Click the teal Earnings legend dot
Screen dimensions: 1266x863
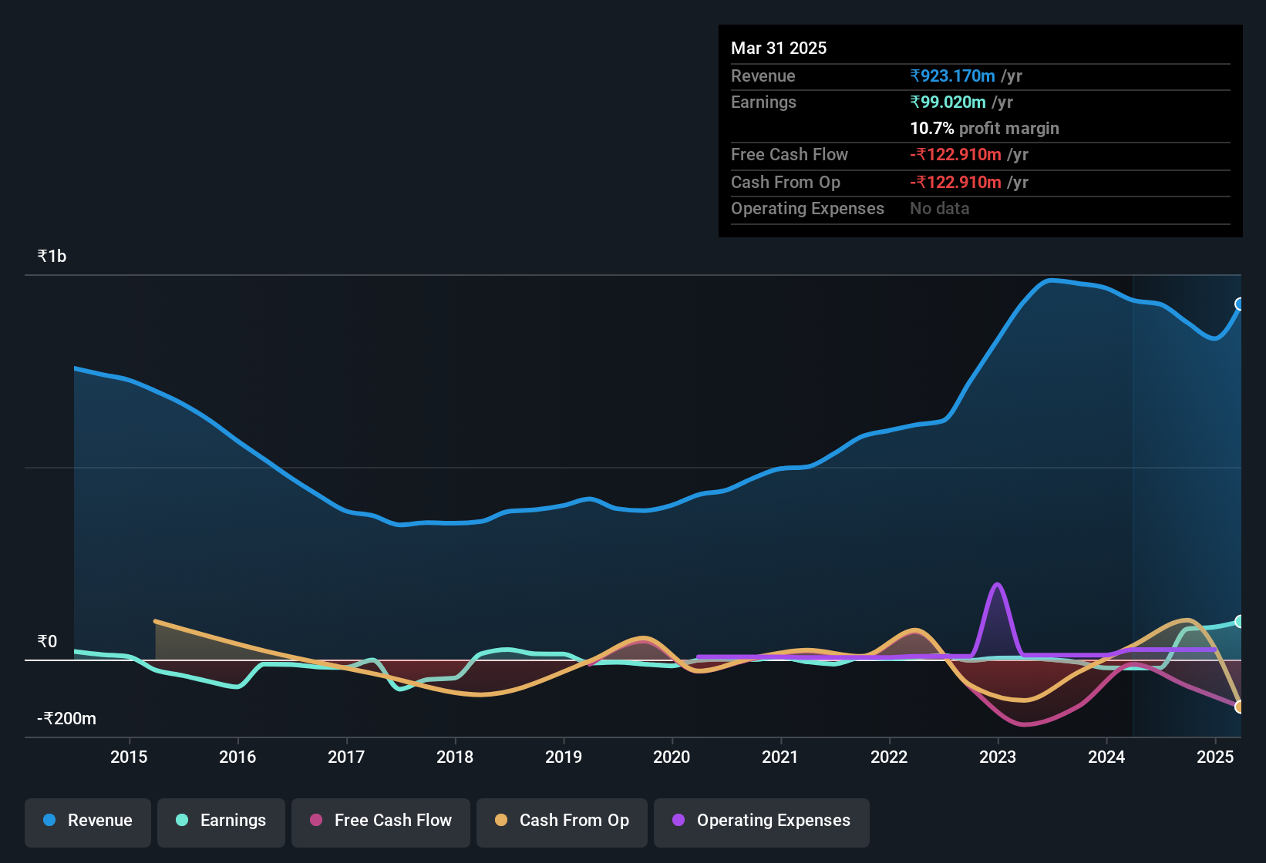pyautogui.click(x=182, y=821)
